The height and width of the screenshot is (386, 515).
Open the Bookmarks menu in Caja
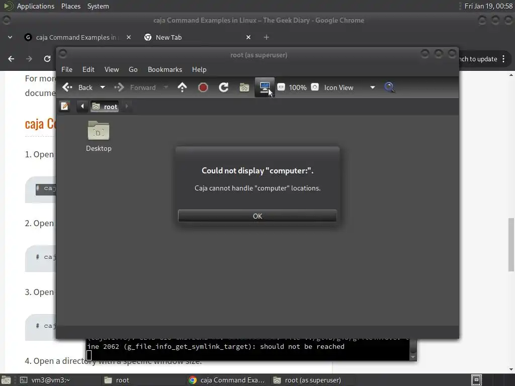(165, 69)
